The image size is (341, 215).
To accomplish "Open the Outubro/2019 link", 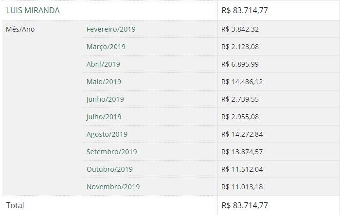I will pyautogui.click(x=109, y=169).
